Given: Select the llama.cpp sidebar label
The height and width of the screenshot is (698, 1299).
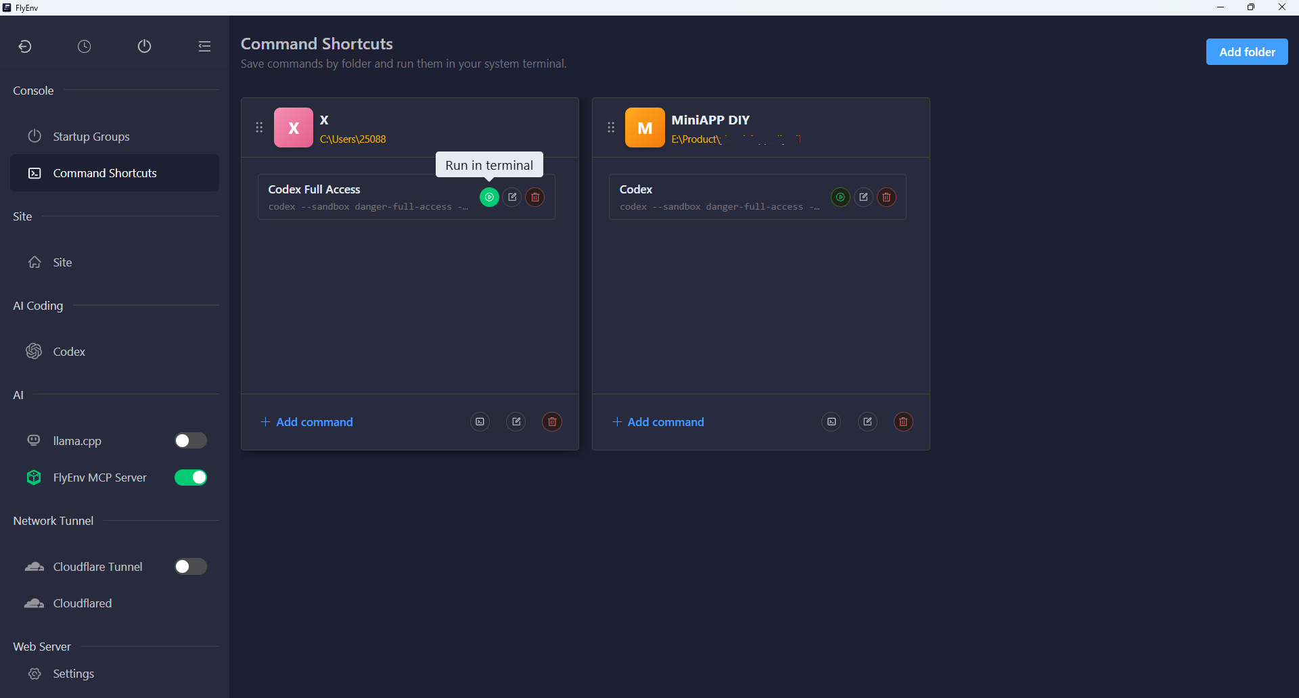Looking at the screenshot, I should [77, 441].
